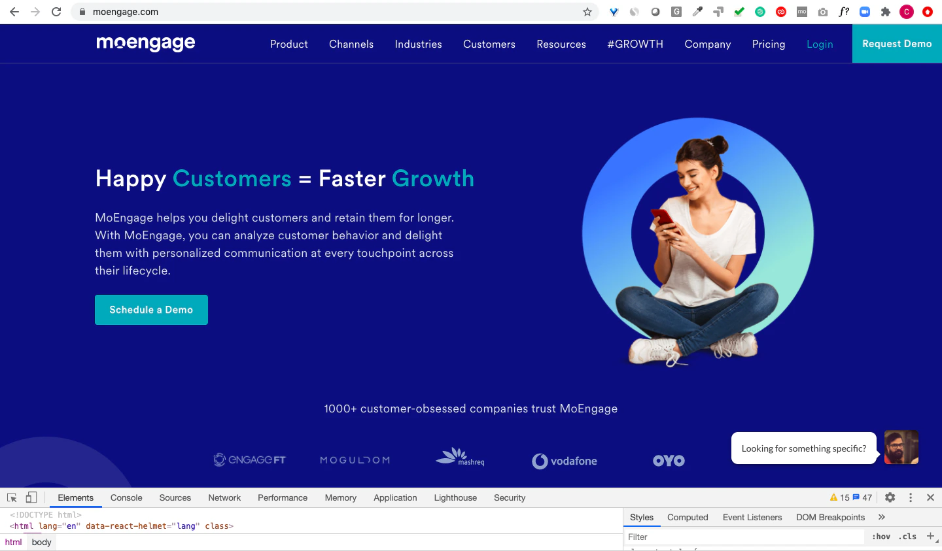
Task: Open the green circular S extension
Action: 760,12
